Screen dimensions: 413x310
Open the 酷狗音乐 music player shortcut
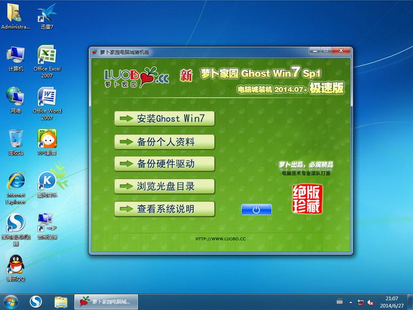pos(47,184)
